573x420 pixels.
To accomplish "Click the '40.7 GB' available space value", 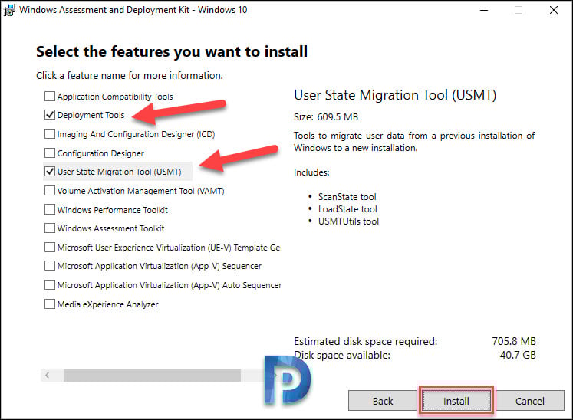I will pos(518,355).
